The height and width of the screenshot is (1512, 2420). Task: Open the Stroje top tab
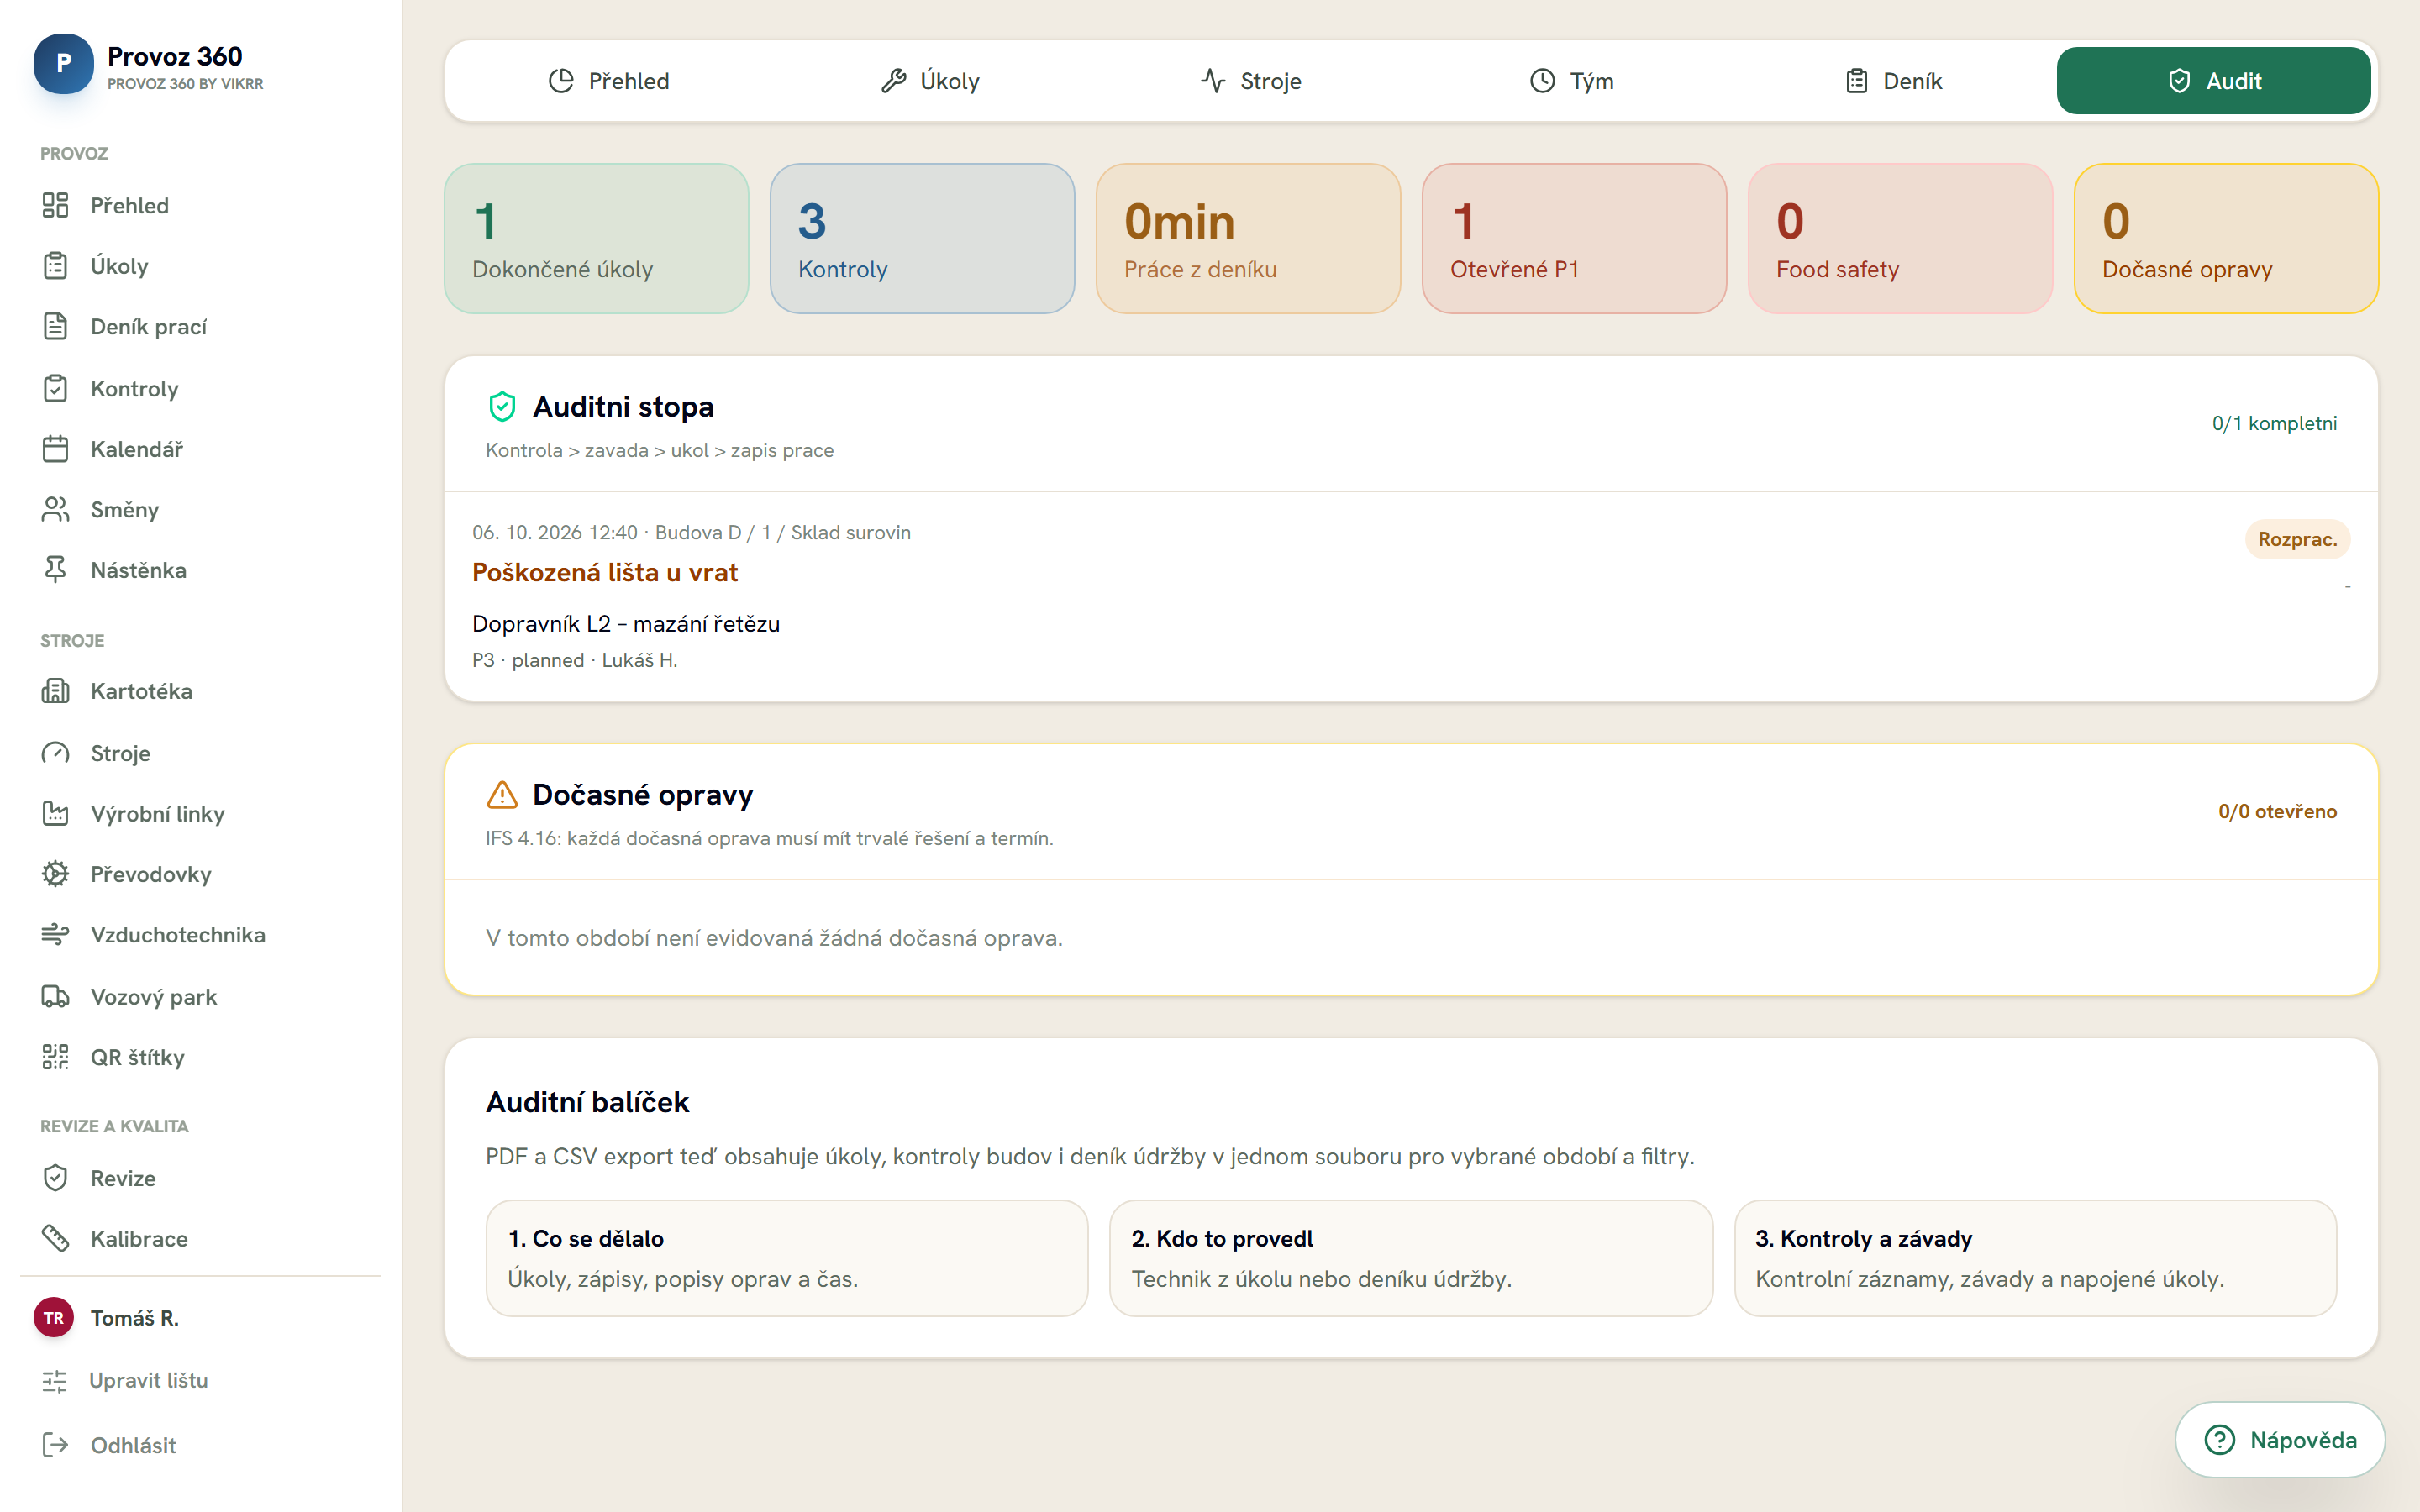click(x=1251, y=81)
